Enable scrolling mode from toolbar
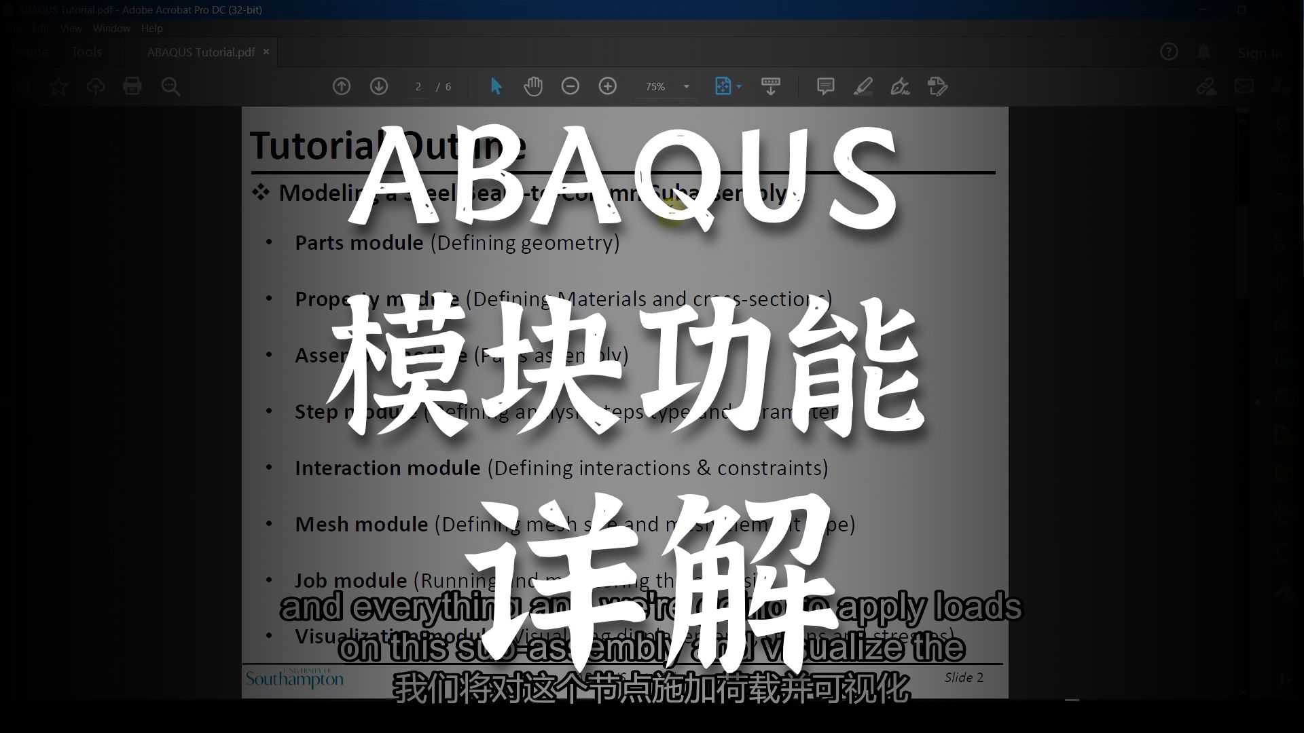Screen dimensions: 1304x733 [x=771, y=86]
